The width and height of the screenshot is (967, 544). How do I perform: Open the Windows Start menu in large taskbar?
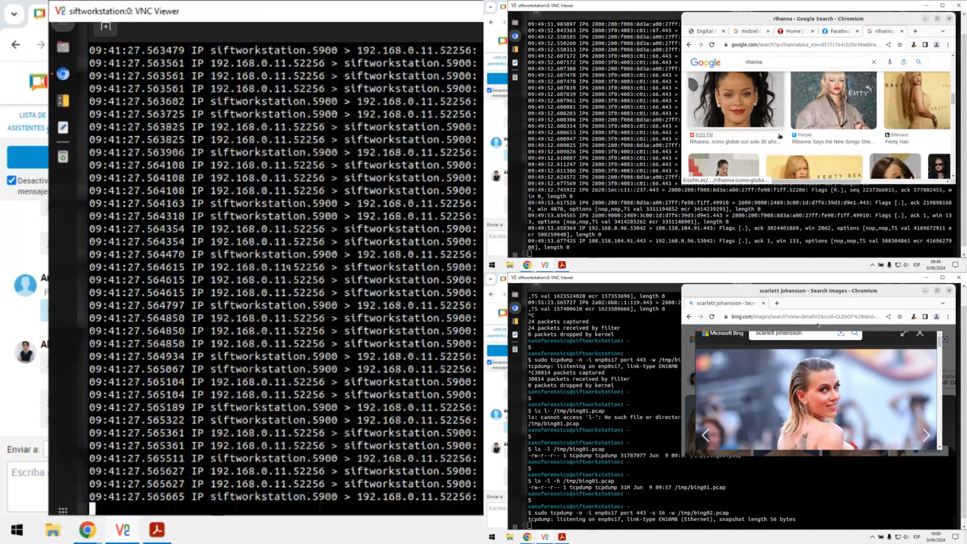(17, 530)
